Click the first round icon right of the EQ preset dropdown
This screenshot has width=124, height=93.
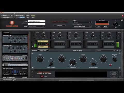pyautogui.click(x=117, y=50)
